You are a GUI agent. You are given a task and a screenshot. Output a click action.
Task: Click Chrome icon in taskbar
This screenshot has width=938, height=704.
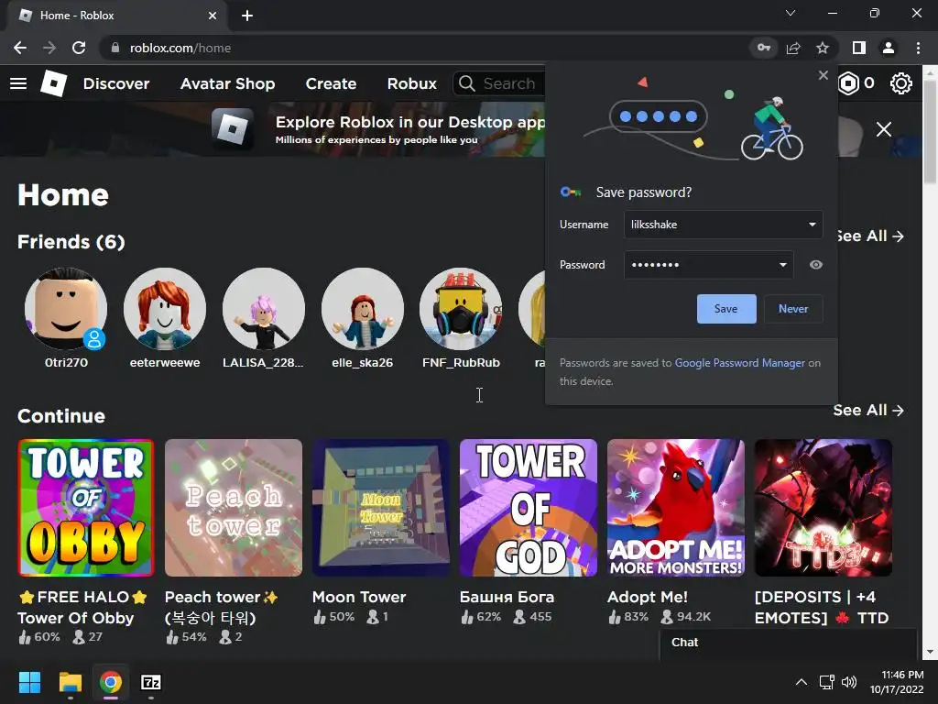111,682
